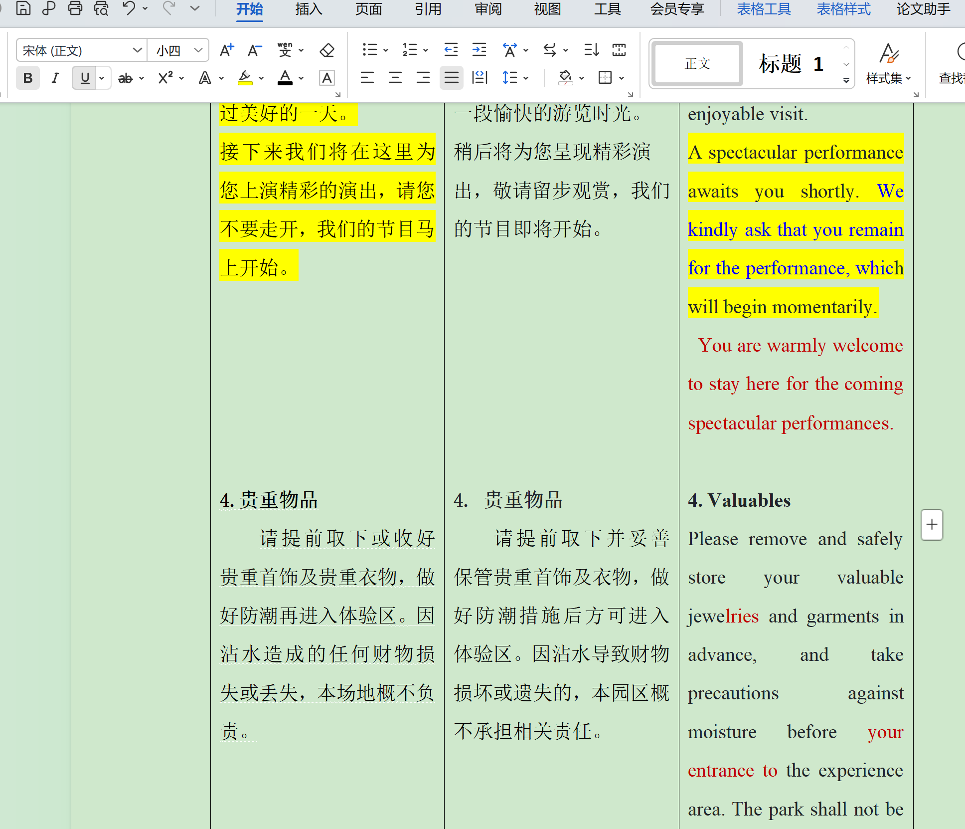The width and height of the screenshot is (965, 829).
Task: Expand the borders dropdown arrow
Action: coord(622,78)
